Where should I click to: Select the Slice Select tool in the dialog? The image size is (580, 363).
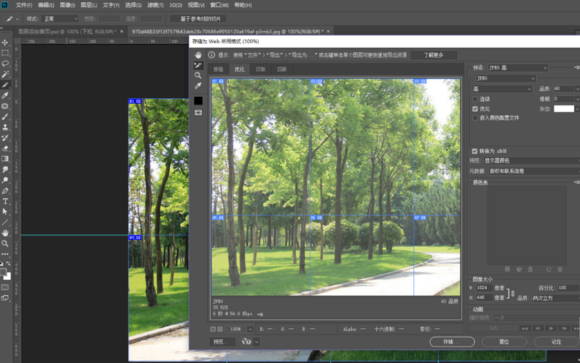click(198, 65)
